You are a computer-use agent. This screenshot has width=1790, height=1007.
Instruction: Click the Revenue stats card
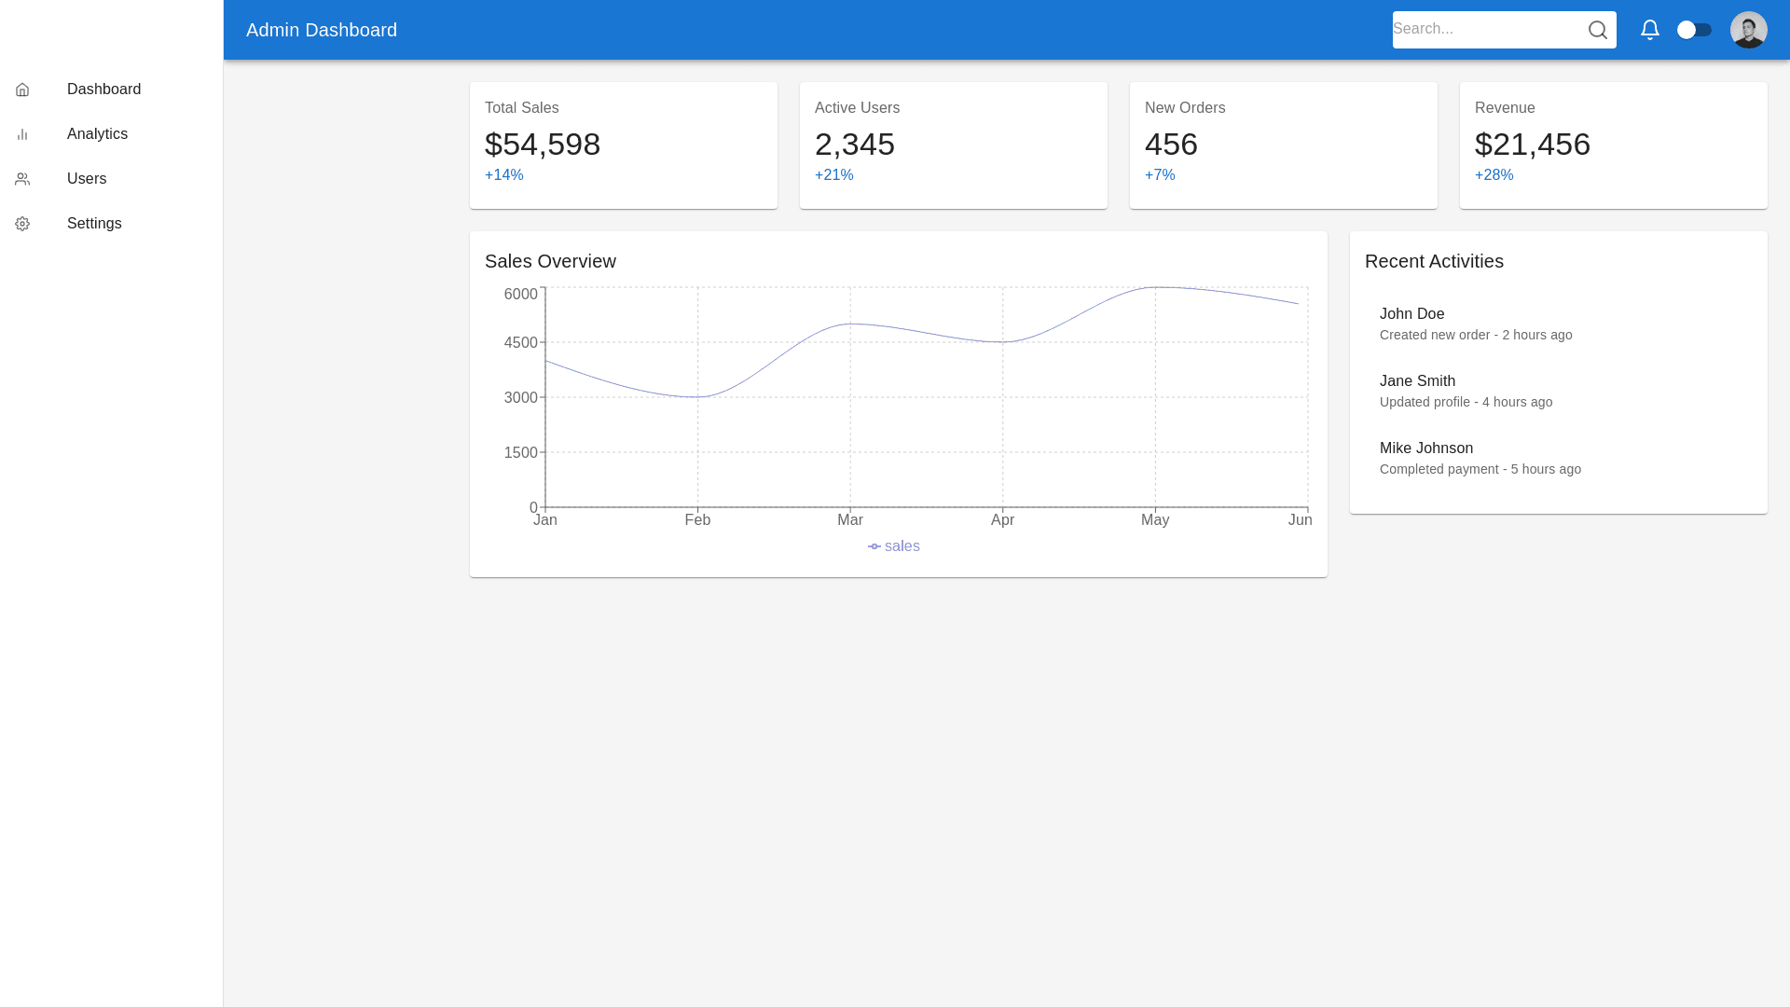1613,145
